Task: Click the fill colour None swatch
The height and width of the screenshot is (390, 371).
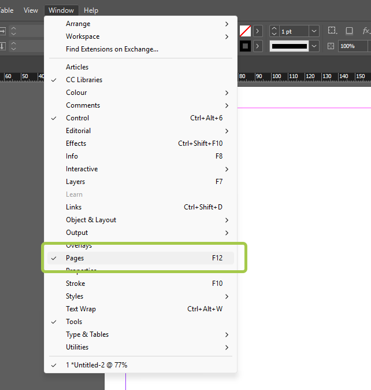Action: [x=245, y=31]
